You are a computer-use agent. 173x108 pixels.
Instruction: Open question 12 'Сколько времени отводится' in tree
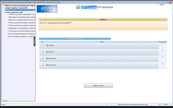click(x=21, y=34)
